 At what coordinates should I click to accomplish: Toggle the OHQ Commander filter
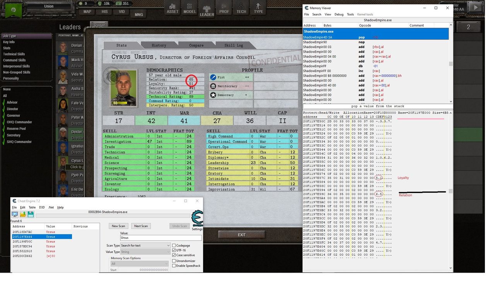pyautogui.click(x=3, y=122)
